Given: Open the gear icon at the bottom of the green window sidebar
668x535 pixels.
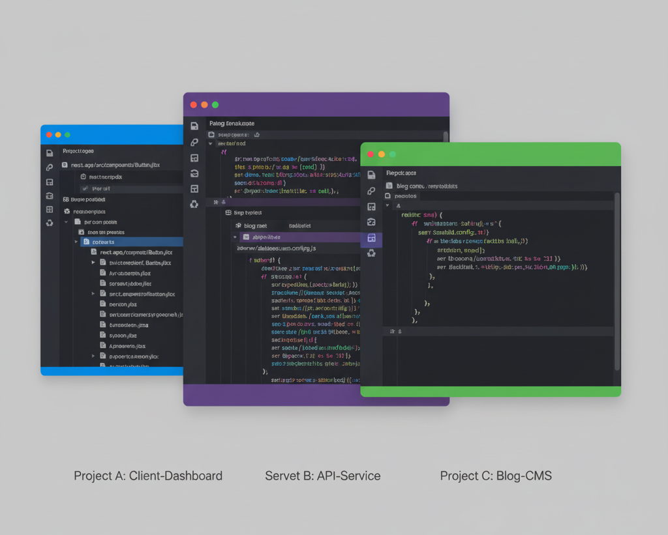Looking at the screenshot, I should click(371, 253).
